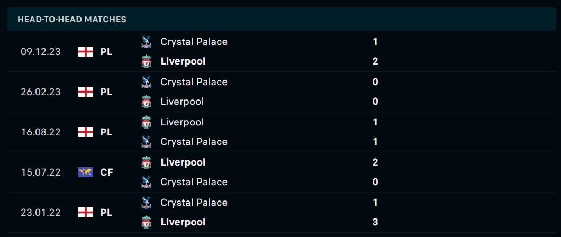Click England flag icon for 09.12.23 match
This screenshot has width=561, height=237.
pyautogui.click(x=85, y=52)
